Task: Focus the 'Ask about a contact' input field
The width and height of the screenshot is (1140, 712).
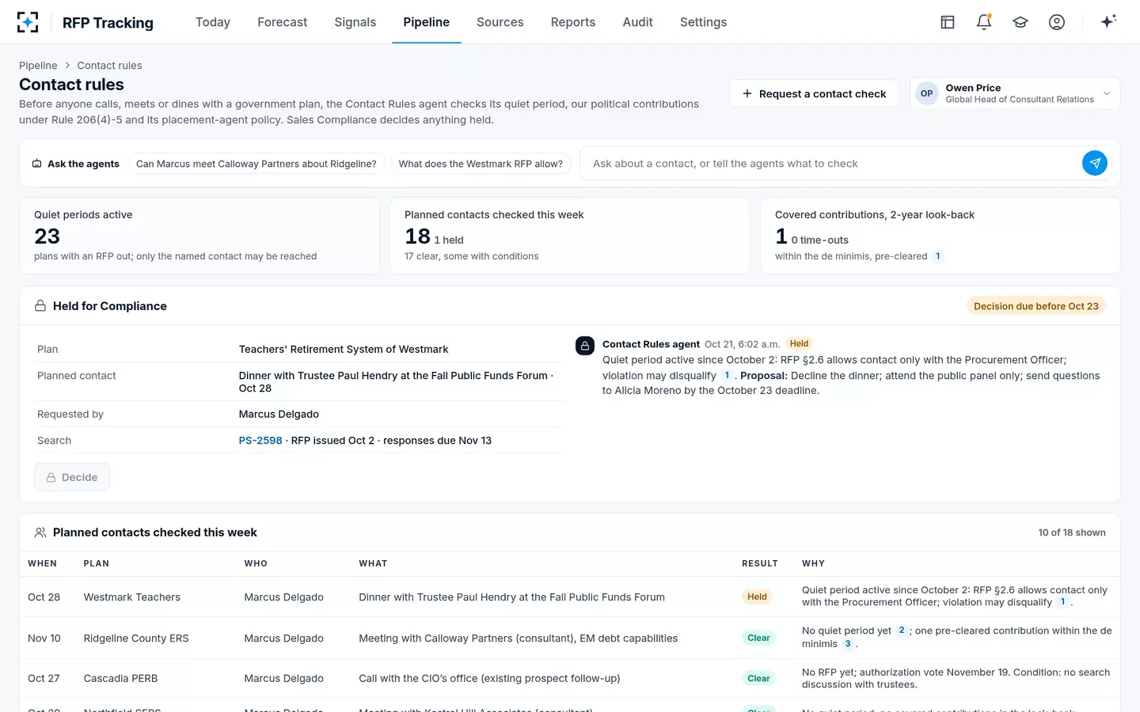Action: [831, 164]
